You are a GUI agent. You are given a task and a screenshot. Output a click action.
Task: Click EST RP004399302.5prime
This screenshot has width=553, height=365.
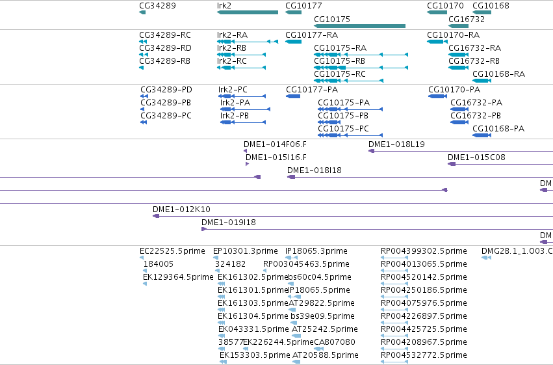(424, 251)
